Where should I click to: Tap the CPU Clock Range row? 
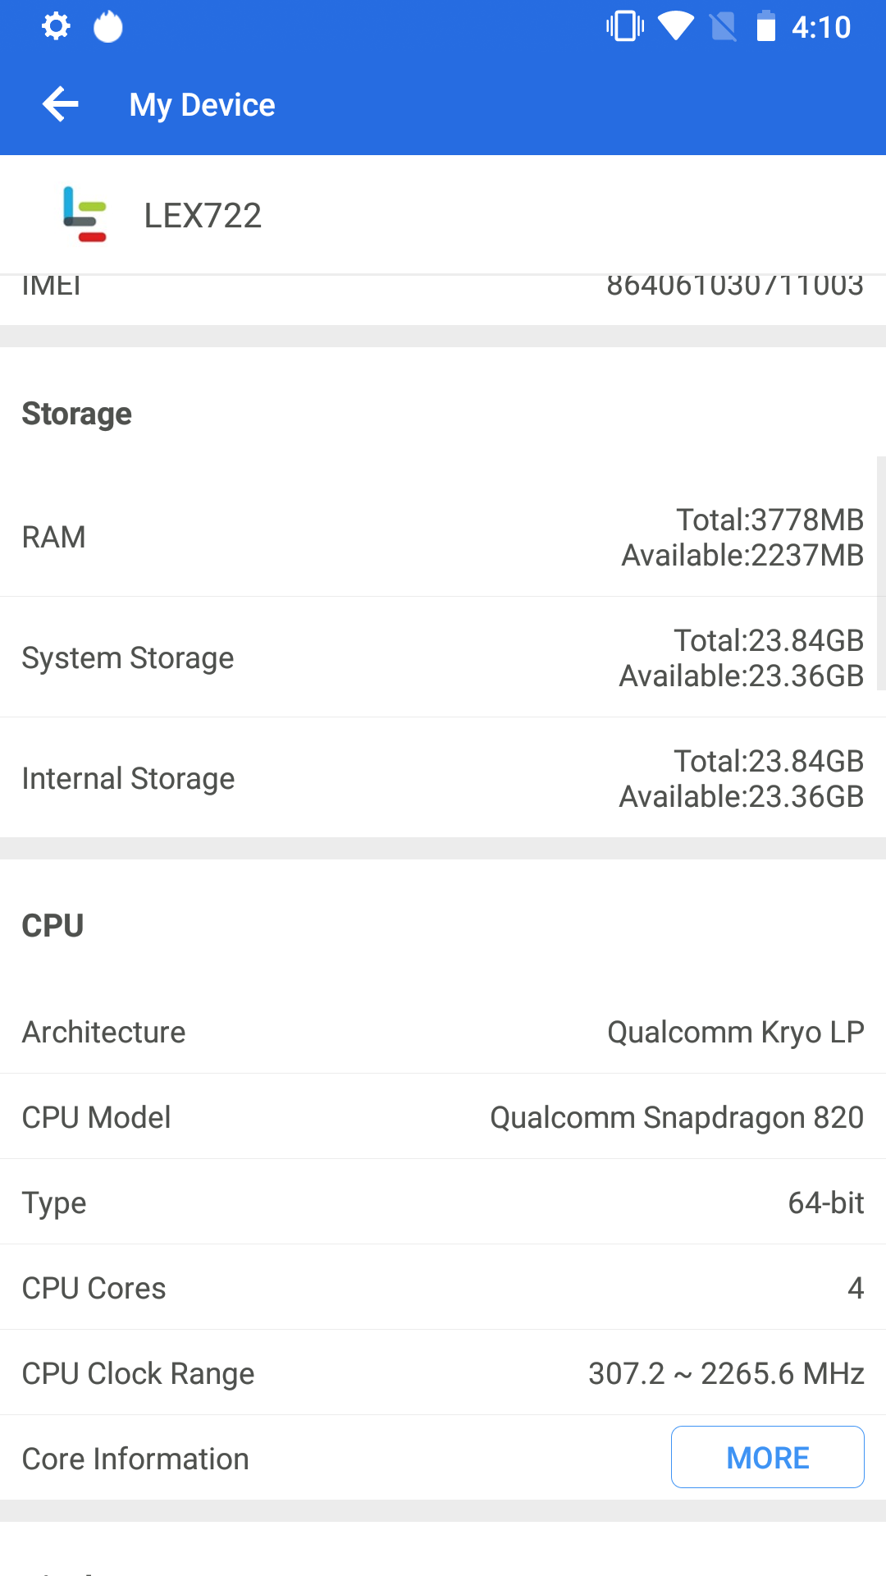[x=443, y=1373]
